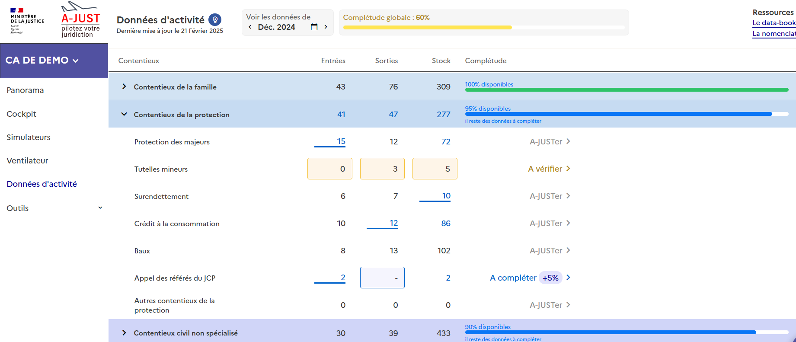Go to next month with right arrow
The width and height of the screenshot is (796, 342).
coord(326,27)
